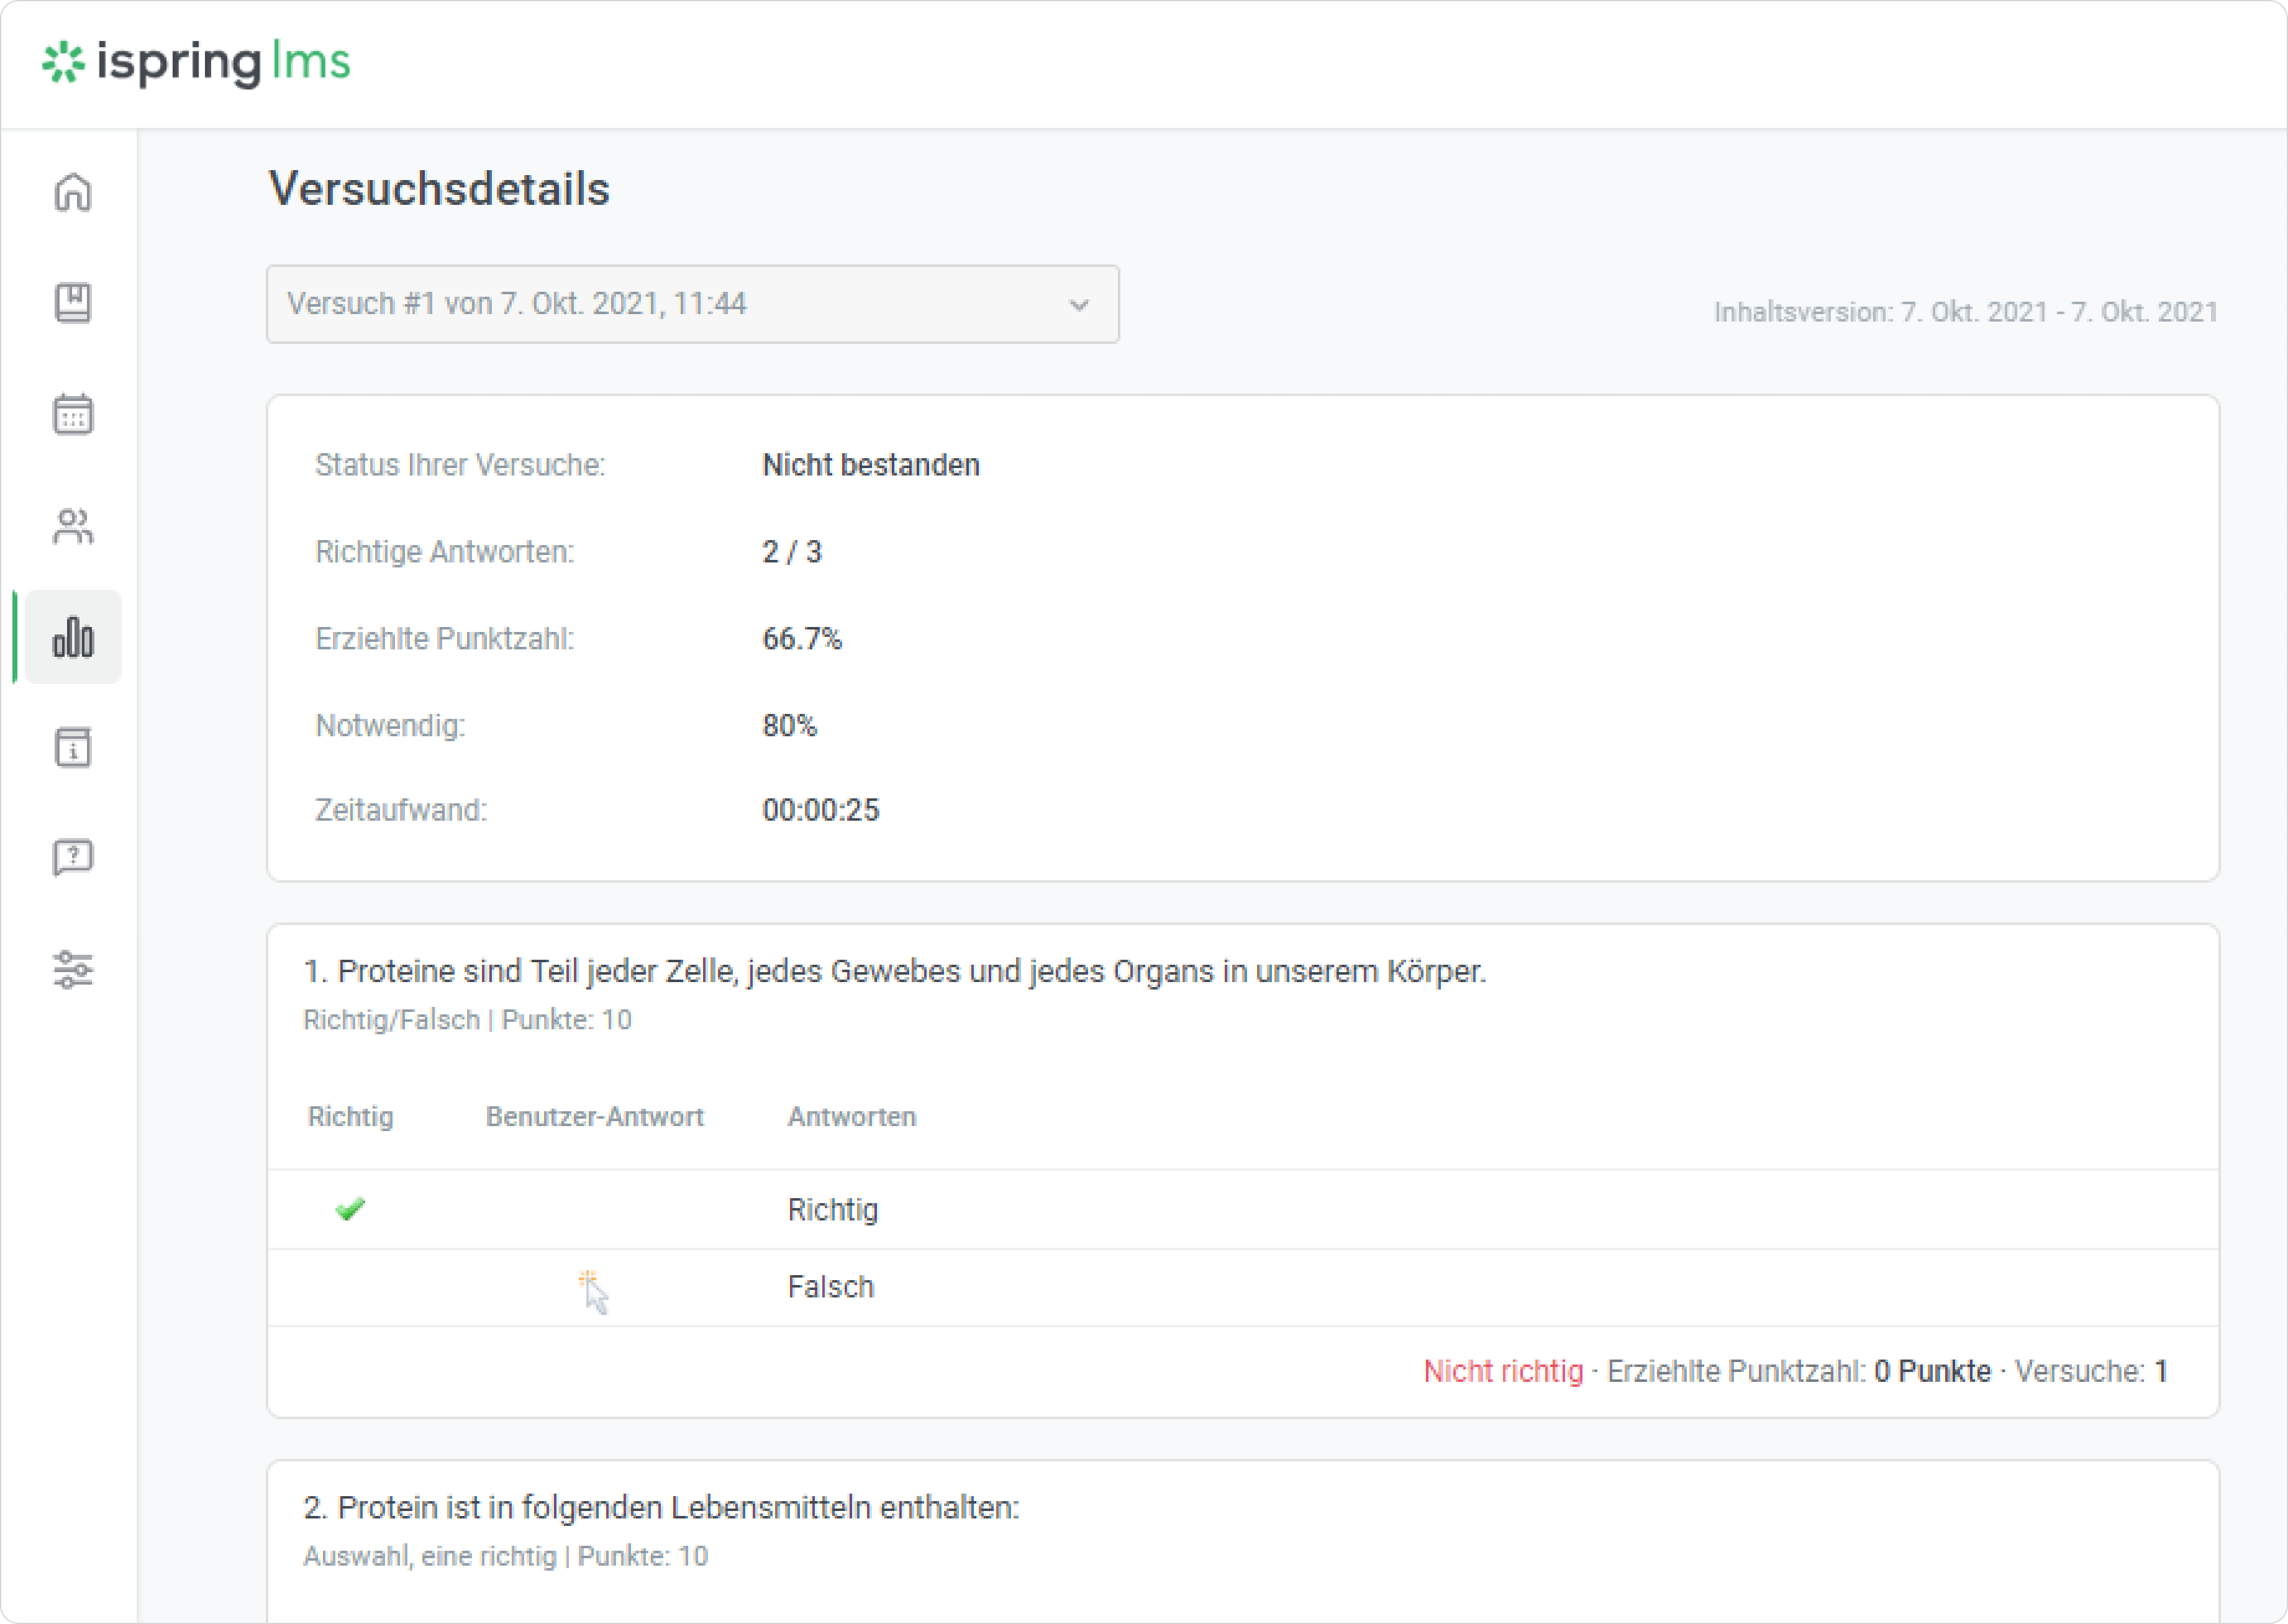Click the Versuchsdetails page heading

[x=439, y=189]
